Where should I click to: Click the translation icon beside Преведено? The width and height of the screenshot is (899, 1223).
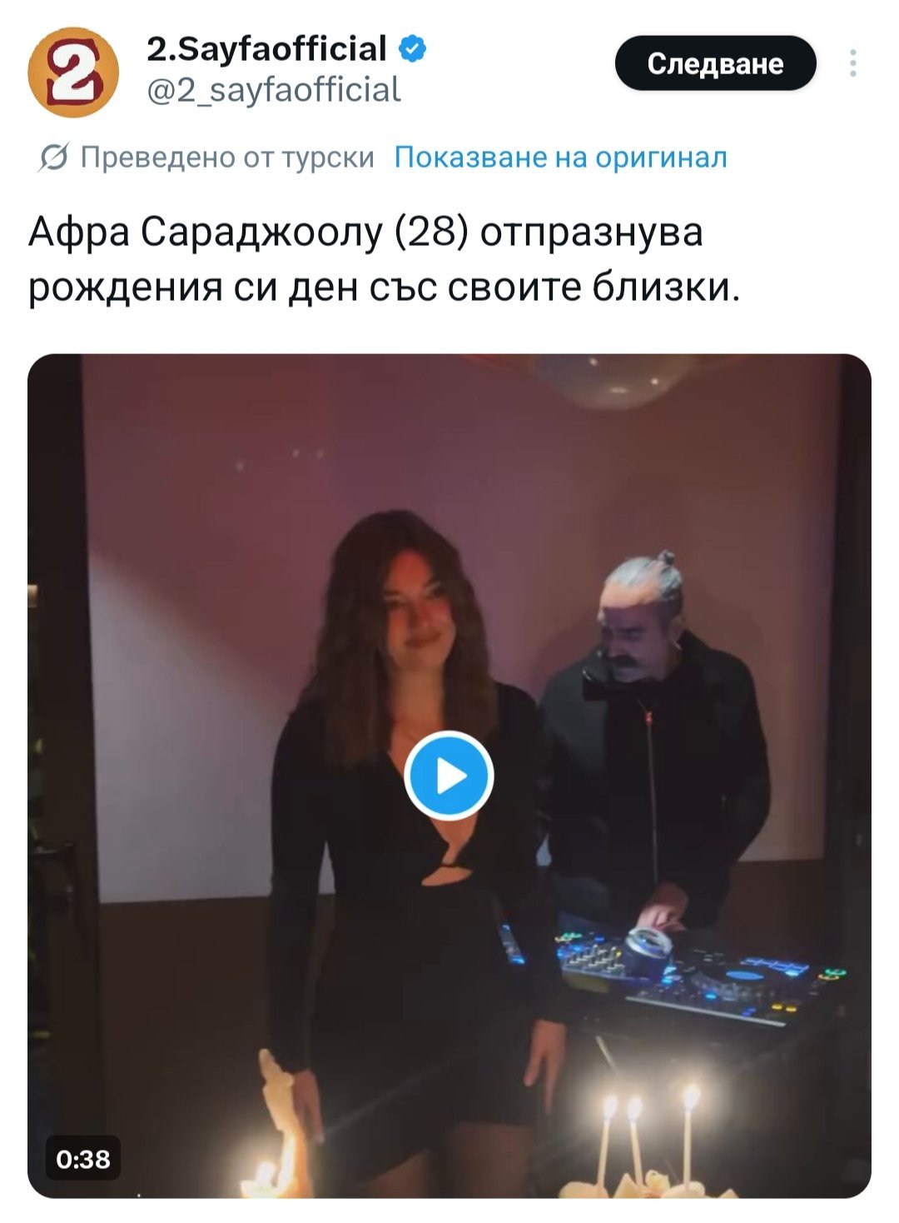tap(52, 157)
